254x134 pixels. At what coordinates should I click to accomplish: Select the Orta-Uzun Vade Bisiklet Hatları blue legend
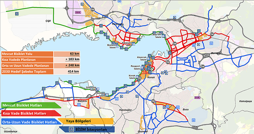tap(31, 122)
